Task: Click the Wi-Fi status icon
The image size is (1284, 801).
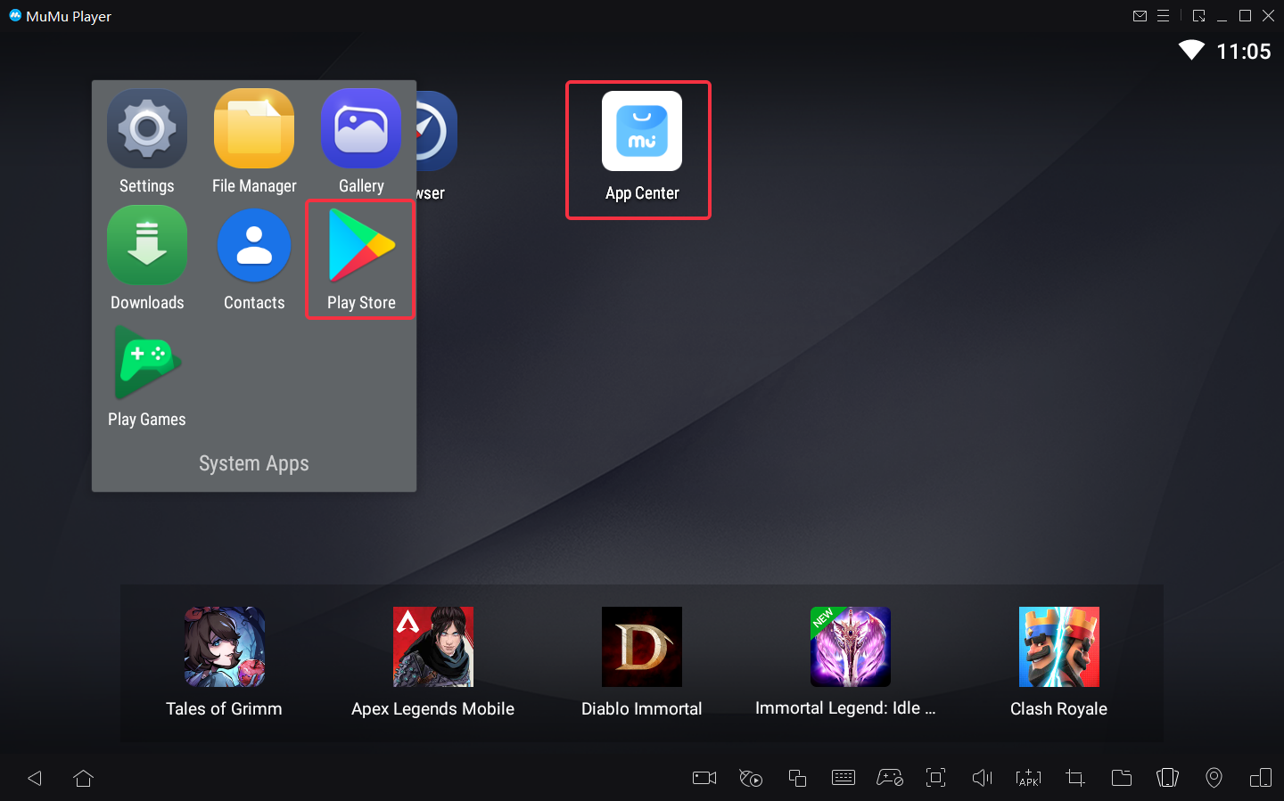Action: 1191,50
